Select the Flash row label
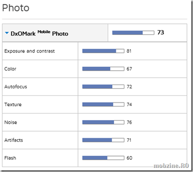The width and height of the screenshot is (193, 172). pyautogui.click(x=10, y=158)
